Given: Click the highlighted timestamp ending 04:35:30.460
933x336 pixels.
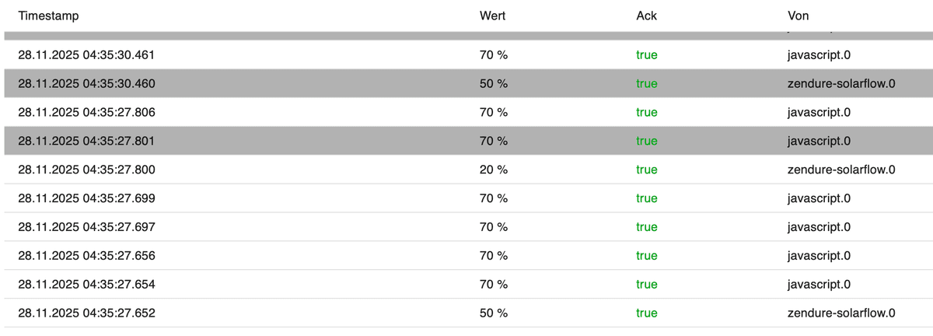Looking at the screenshot, I should point(86,83).
